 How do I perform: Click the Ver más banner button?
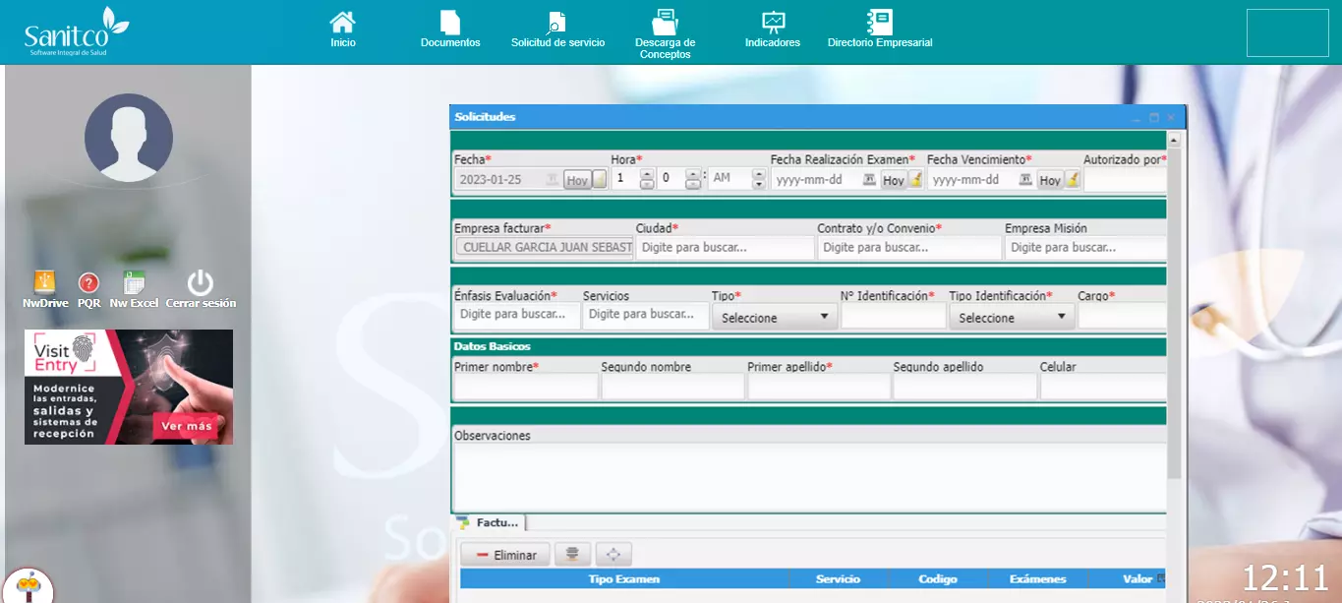point(186,426)
